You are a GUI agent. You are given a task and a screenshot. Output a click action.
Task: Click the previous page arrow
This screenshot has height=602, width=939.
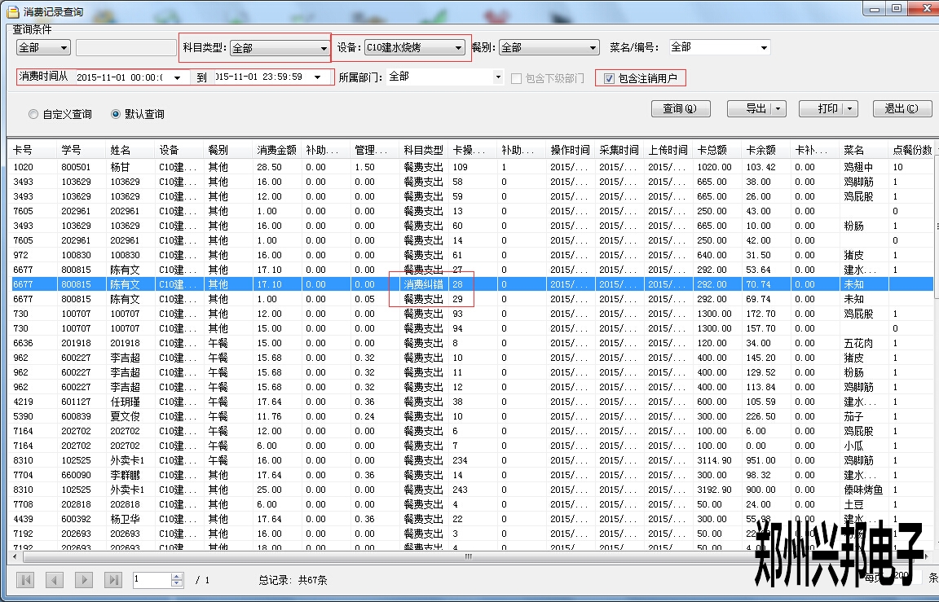point(55,580)
